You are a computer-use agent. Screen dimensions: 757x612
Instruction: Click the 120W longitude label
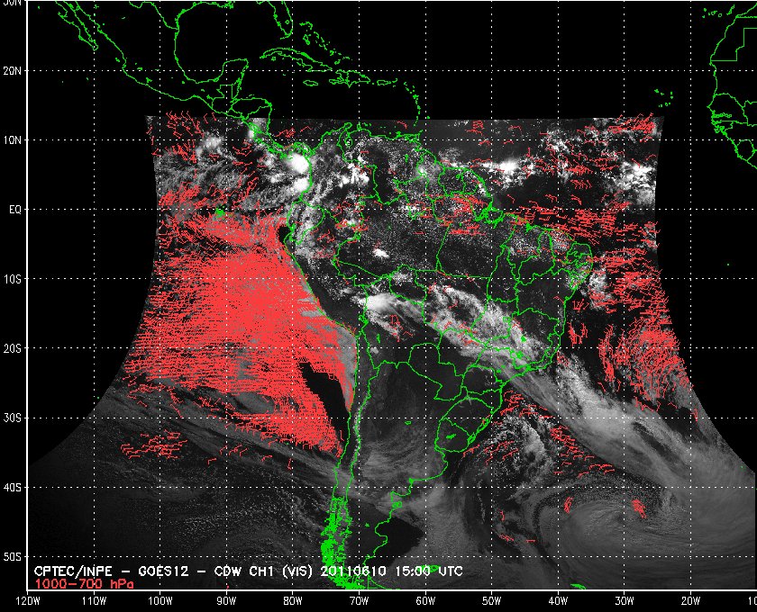pyautogui.click(x=28, y=601)
